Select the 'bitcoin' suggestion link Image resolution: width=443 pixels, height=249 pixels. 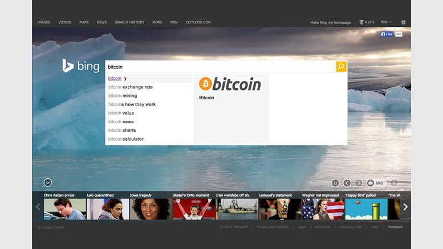point(115,79)
